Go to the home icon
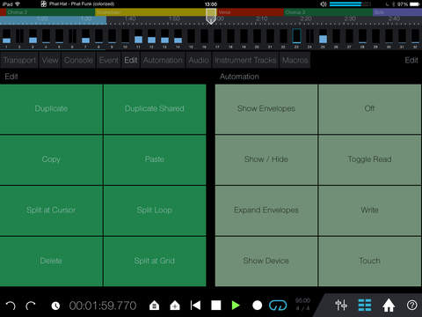This screenshot has width=422, height=317. (x=389, y=306)
